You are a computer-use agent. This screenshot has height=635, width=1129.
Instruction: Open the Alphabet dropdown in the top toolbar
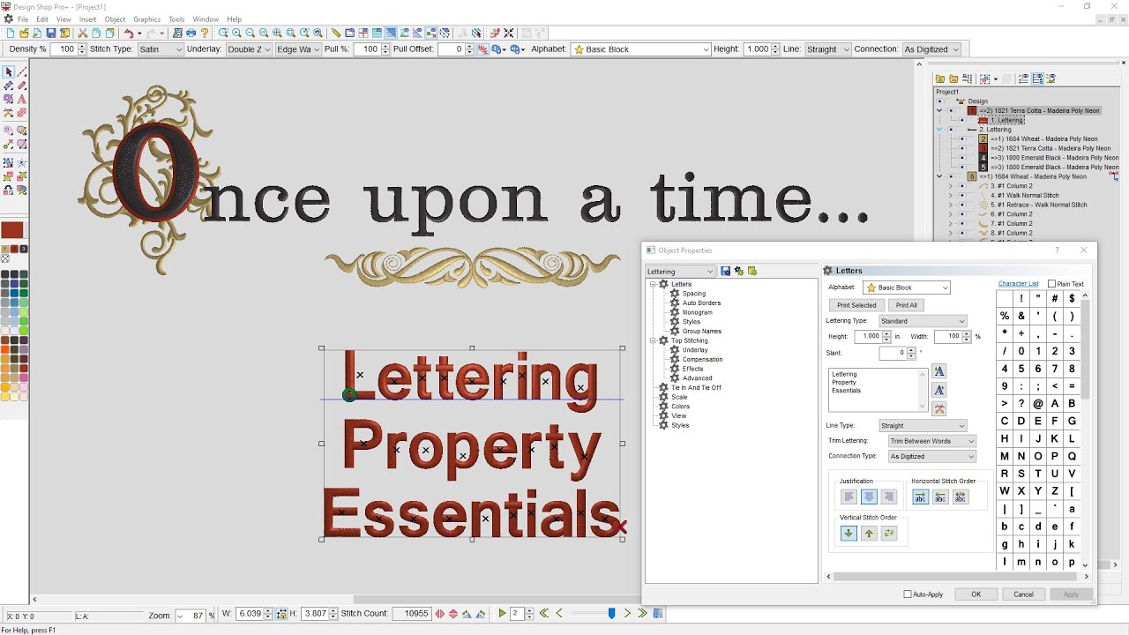point(640,49)
